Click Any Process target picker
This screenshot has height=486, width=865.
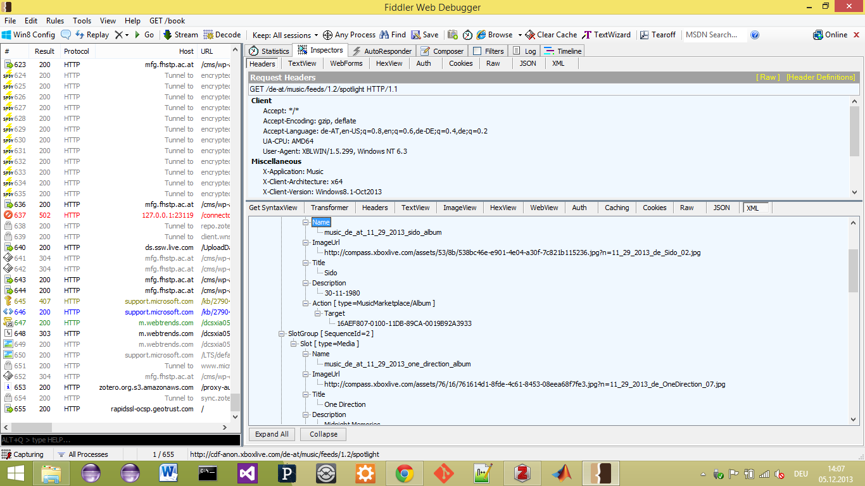pos(349,35)
